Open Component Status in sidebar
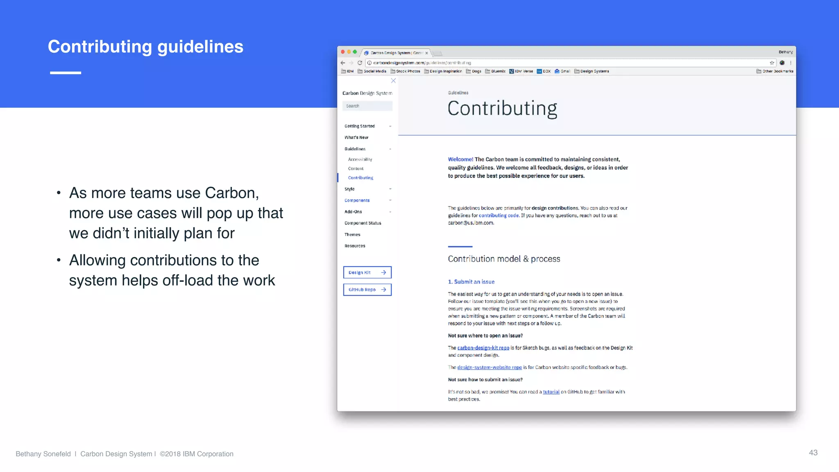 363,223
